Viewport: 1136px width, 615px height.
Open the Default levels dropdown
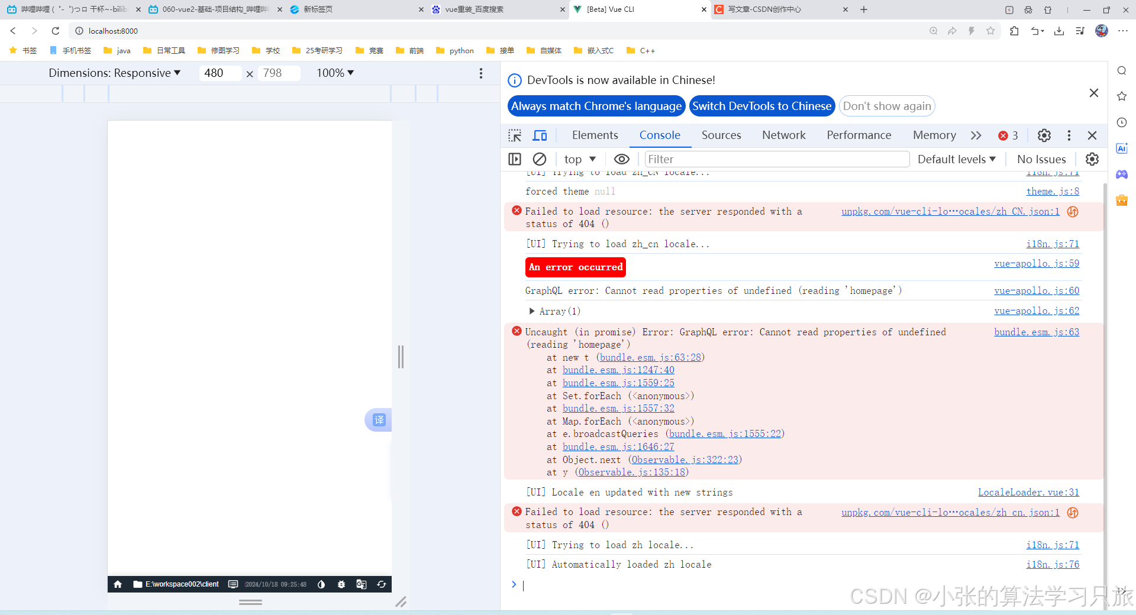(956, 159)
